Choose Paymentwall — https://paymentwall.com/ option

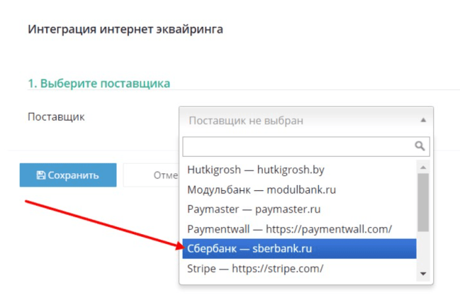pos(299,229)
